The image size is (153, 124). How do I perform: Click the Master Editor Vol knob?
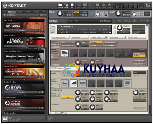[60, 14]
